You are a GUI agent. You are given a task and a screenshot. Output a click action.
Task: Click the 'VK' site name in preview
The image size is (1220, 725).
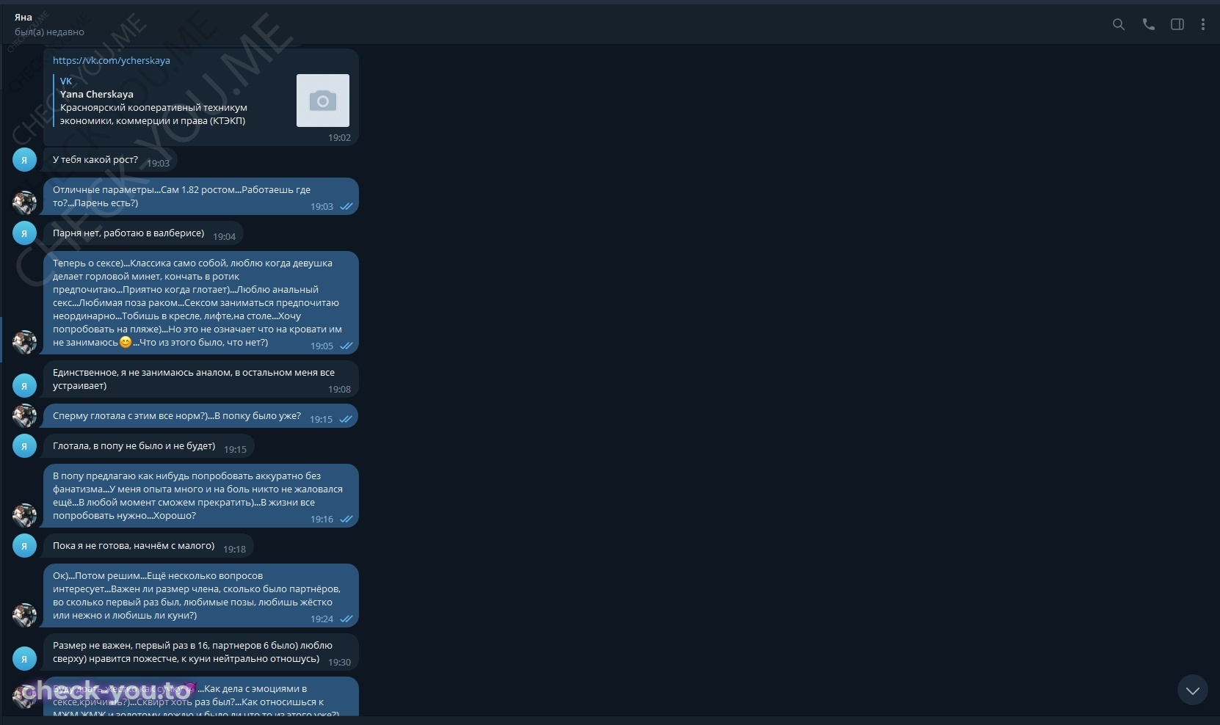tap(66, 81)
